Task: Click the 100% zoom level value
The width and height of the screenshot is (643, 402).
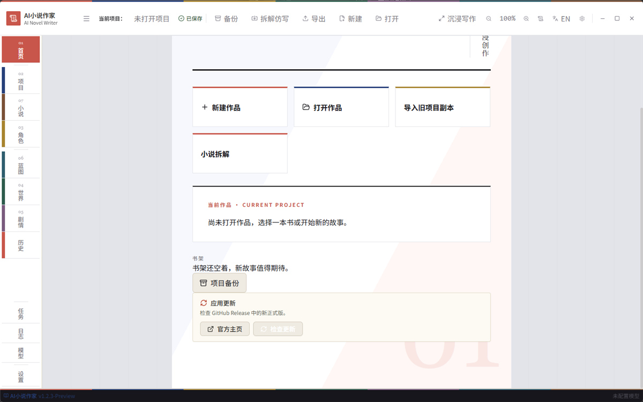Action: (x=507, y=19)
